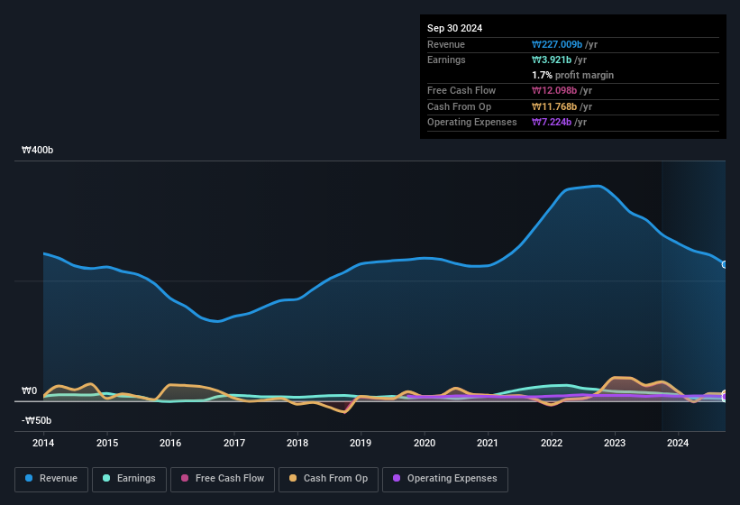Select the 2021 x-axis label

[488, 443]
